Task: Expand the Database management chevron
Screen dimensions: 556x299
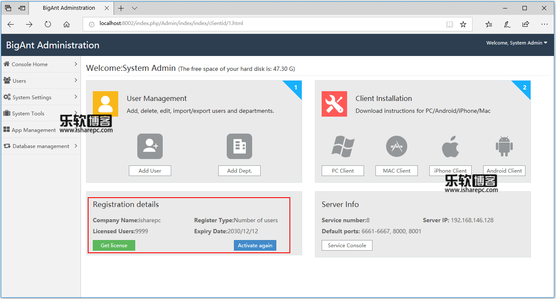Action: click(x=76, y=146)
